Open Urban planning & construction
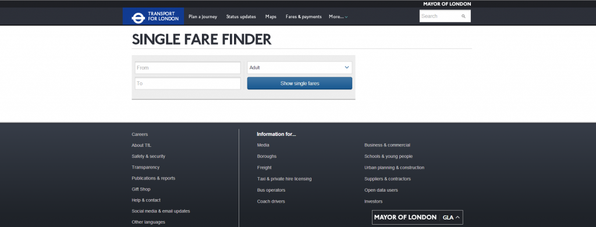Viewport: 596px width, 227px height. tap(395, 168)
